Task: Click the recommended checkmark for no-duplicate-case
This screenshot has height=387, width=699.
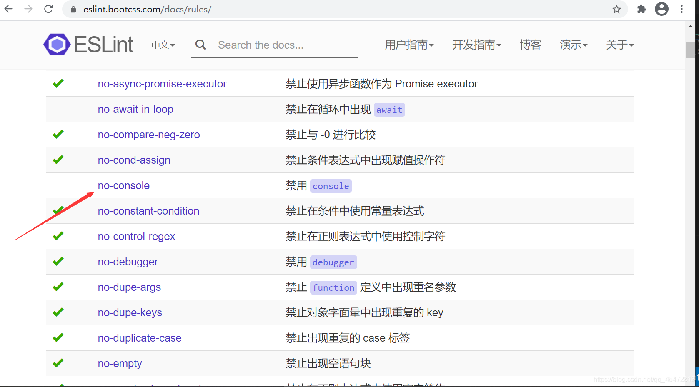Action: click(x=58, y=337)
